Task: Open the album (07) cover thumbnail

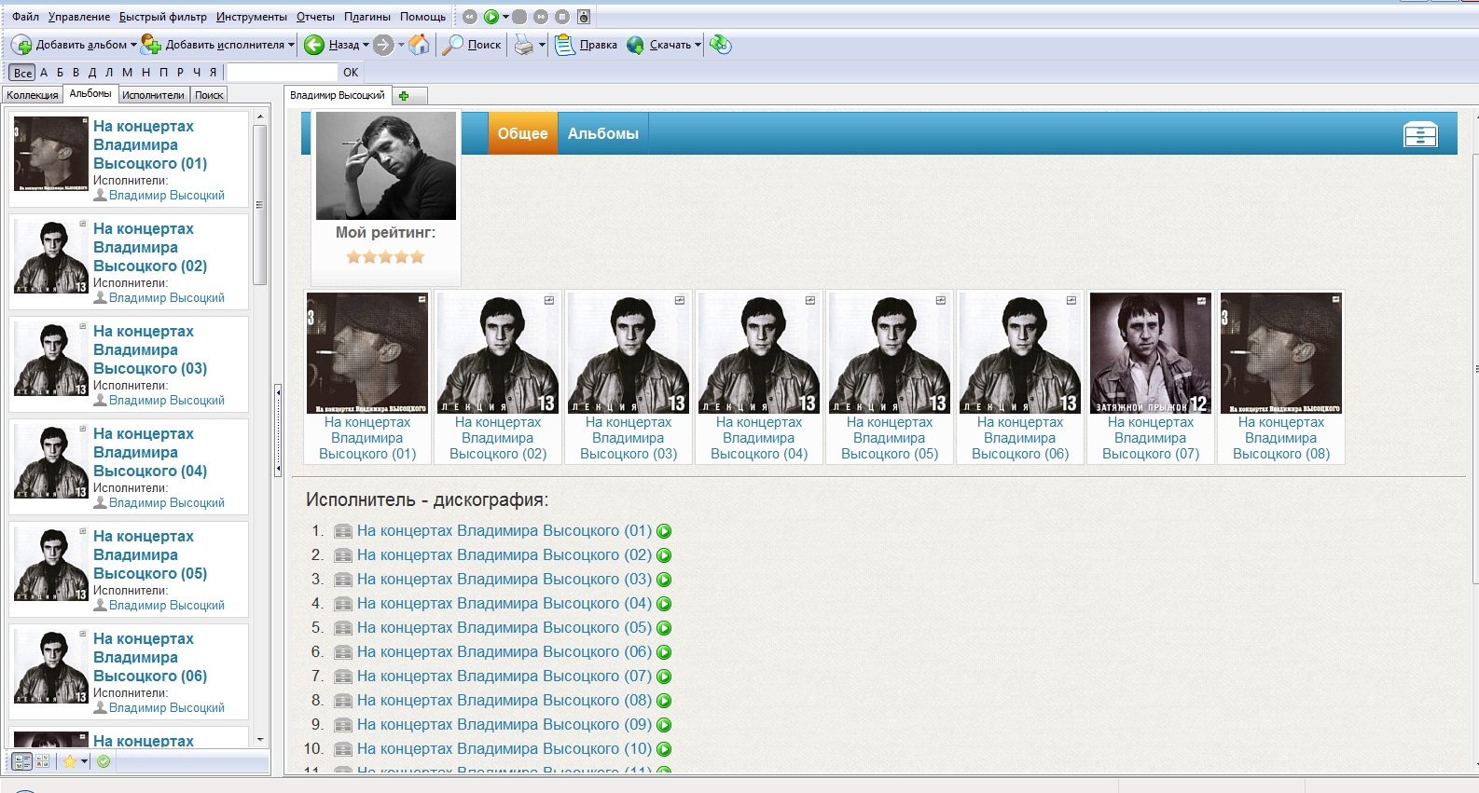Action: [x=1151, y=352]
